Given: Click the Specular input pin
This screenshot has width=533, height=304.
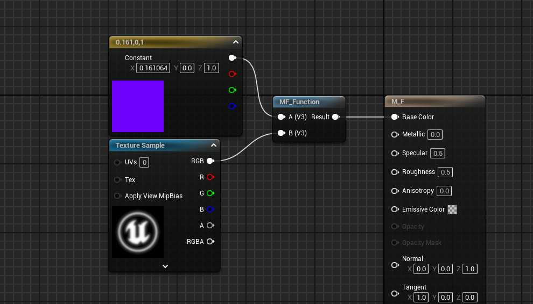Looking at the screenshot, I should (395, 154).
